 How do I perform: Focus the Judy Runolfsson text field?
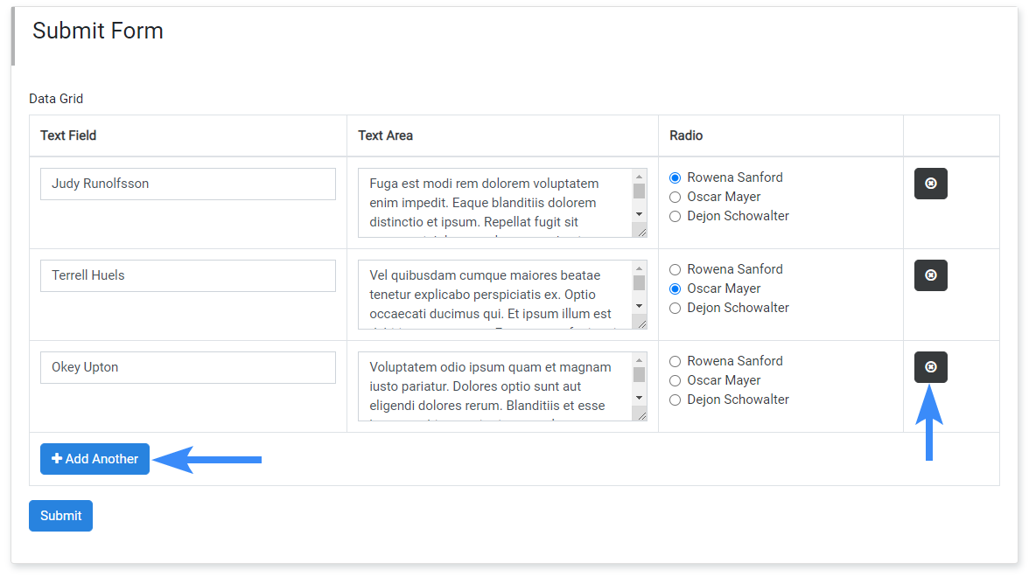click(x=188, y=184)
